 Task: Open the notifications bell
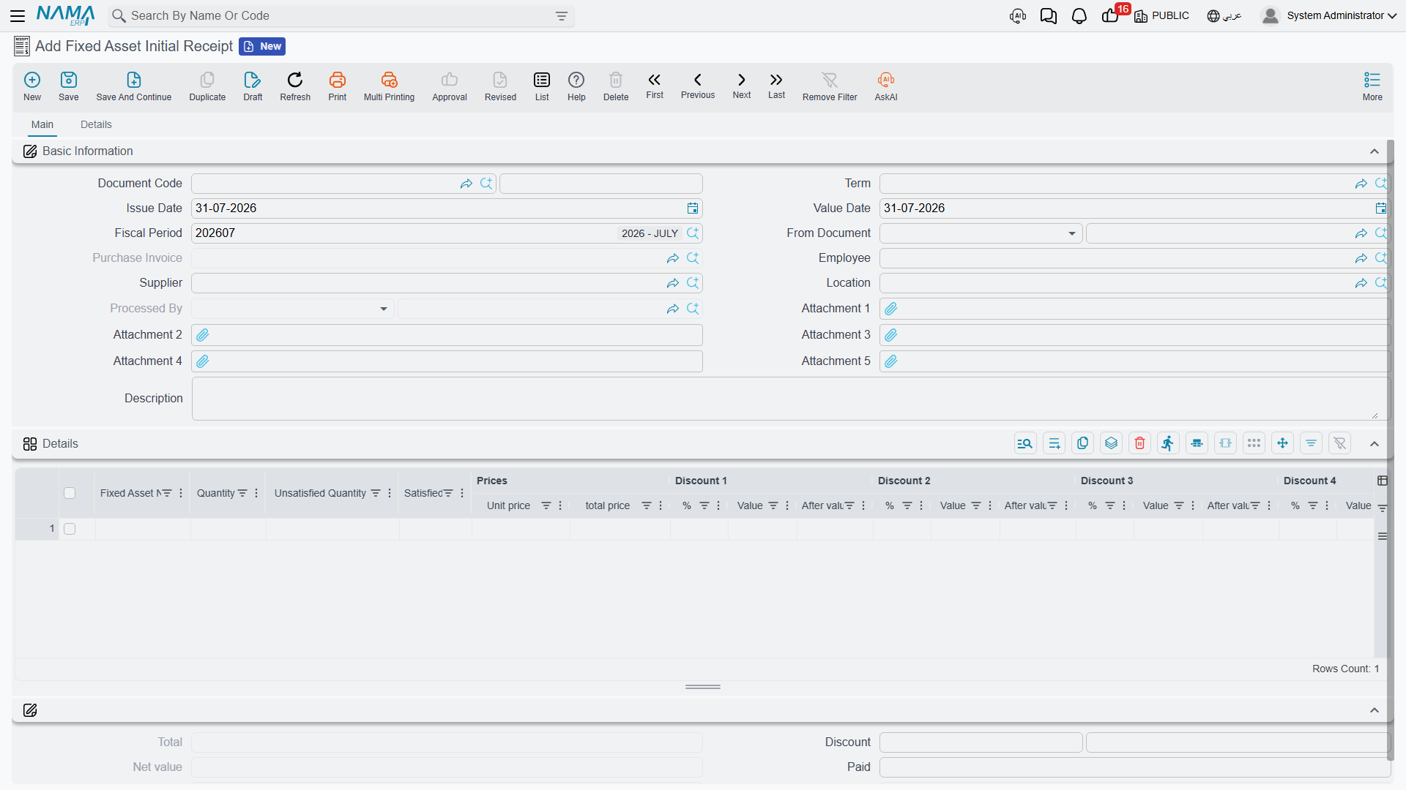tap(1079, 15)
